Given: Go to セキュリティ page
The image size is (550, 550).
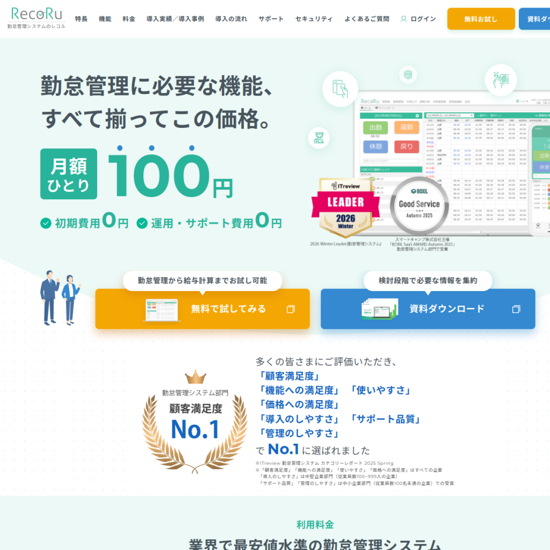Looking at the screenshot, I should click(x=314, y=19).
